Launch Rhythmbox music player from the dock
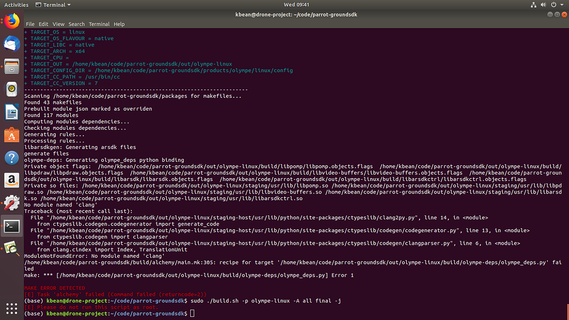Image resolution: width=569 pixels, height=320 pixels. click(x=12, y=89)
